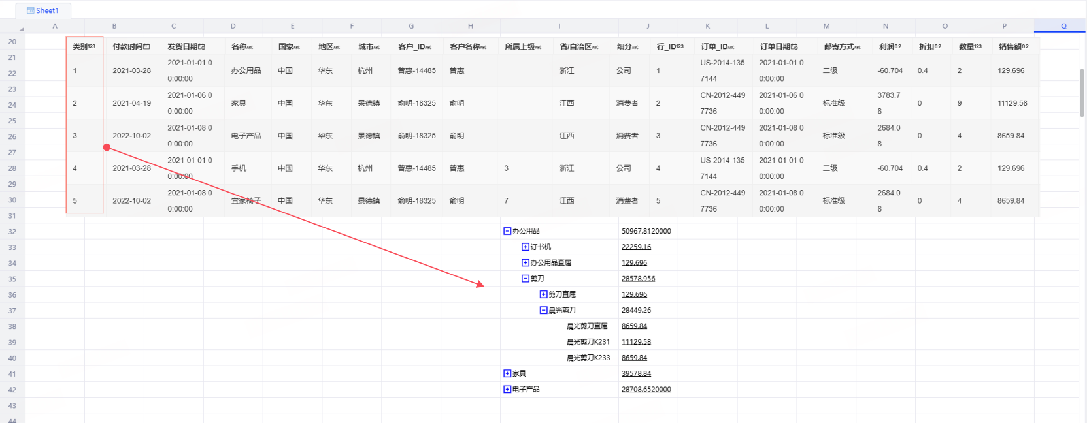
Task: Click ABC type icon beside 邮寄方式
Action: click(x=857, y=47)
